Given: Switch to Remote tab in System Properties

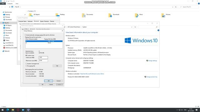Looking at the screenshot, I should tap(52, 21).
